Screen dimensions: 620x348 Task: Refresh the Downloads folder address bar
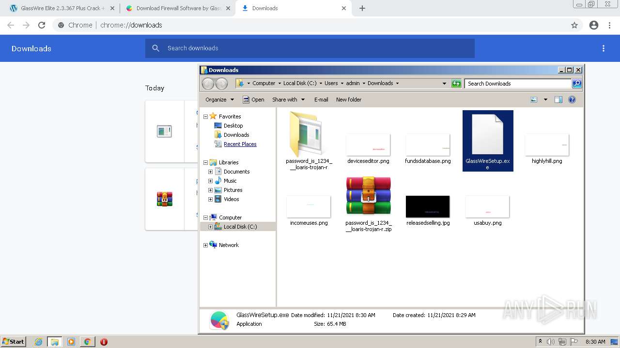pos(456,83)
